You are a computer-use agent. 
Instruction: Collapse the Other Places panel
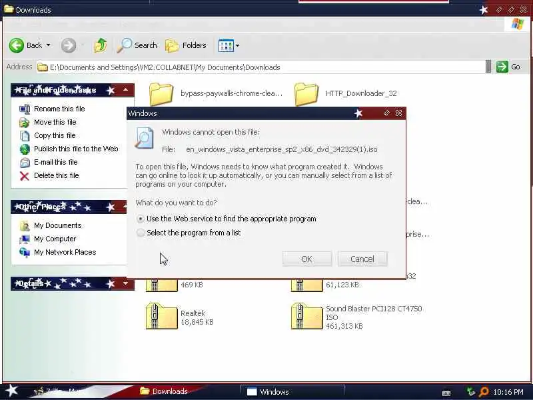tap(124, 207)
